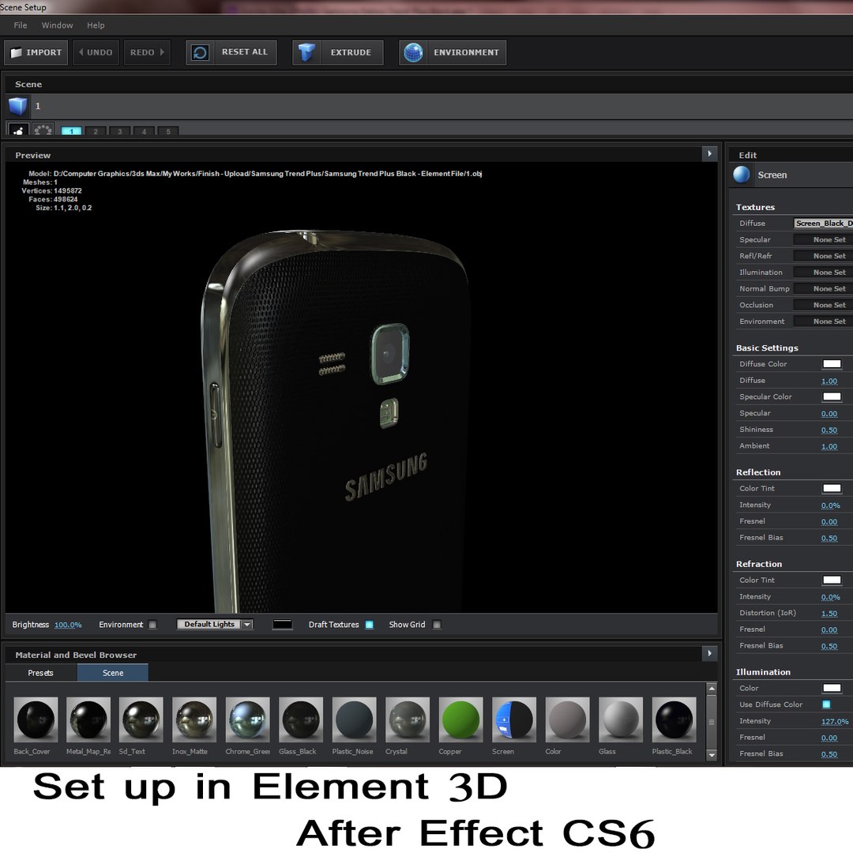Select the Glass_Black material sphere
This screenshot has width=853, height=853.
pyautogui.click(x=301, y=720)
